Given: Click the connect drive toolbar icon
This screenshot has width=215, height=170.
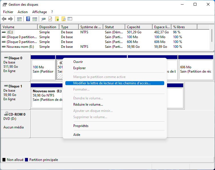Looking at the screenshot, I should coord(43,19).
